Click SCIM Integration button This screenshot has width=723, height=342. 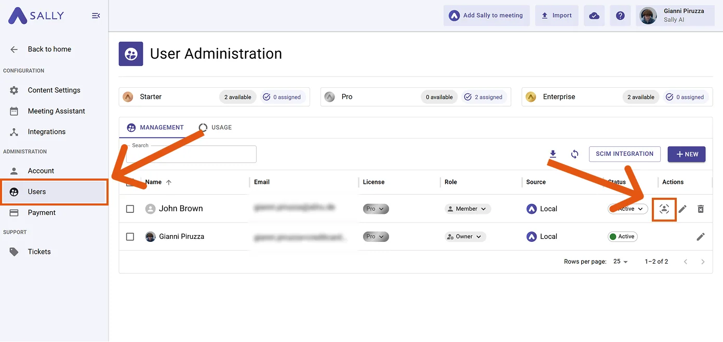click(625, 154)
